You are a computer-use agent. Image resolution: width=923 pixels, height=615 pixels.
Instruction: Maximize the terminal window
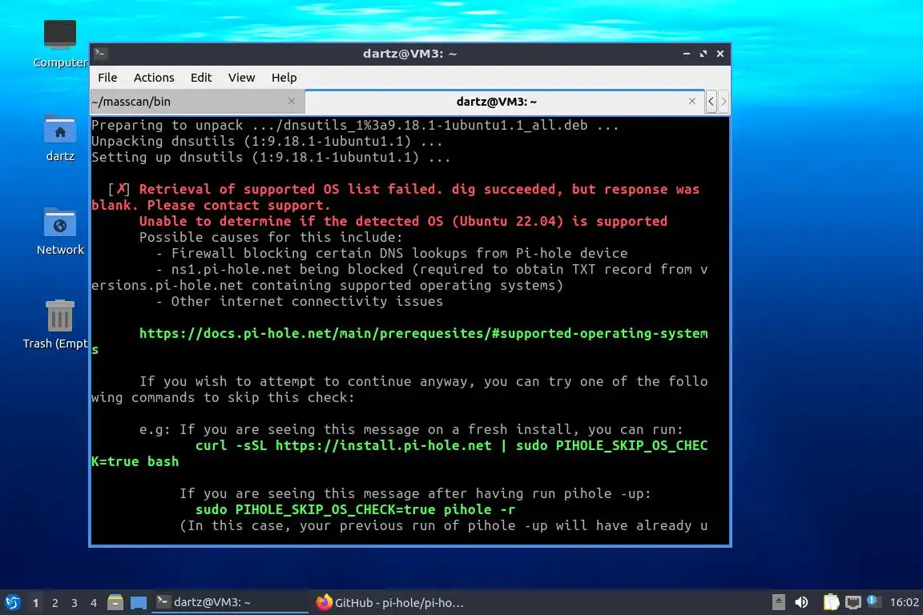[703, 54]
